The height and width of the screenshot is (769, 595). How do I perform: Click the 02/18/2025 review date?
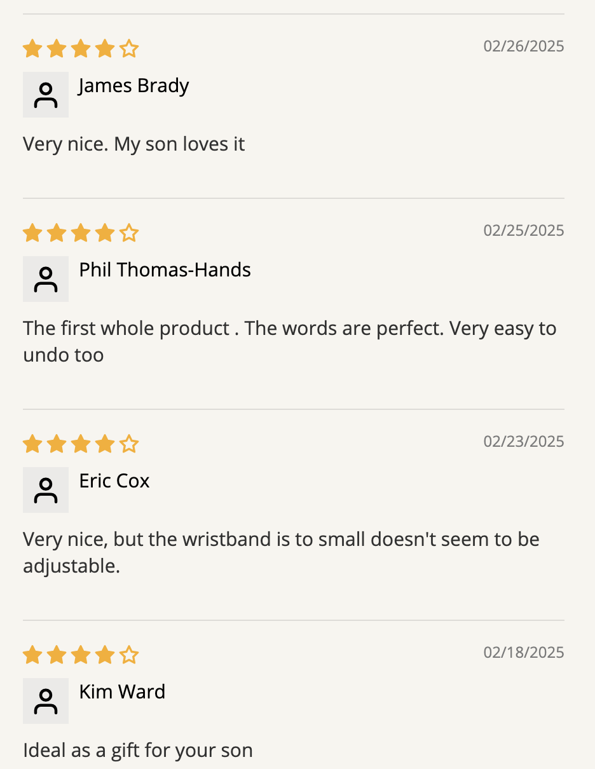(x=524, y=653)
